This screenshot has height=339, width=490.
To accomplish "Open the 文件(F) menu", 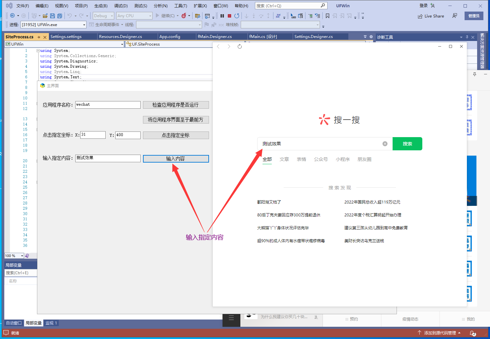I will pyautogui.click(x=22, y=6).
